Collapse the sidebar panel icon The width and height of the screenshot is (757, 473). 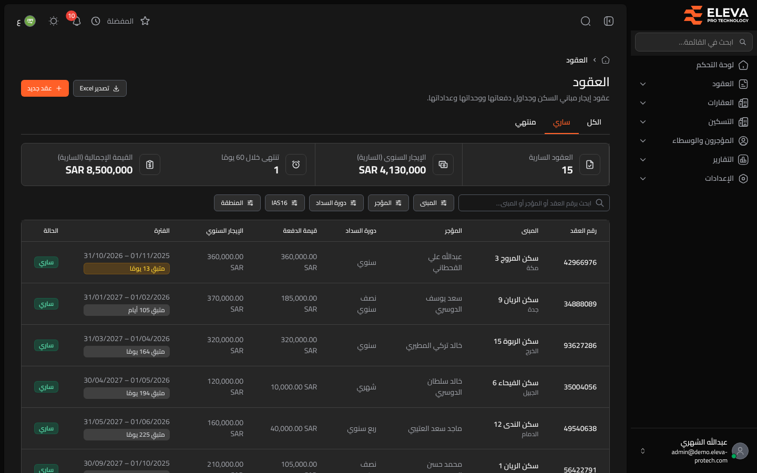click(609, 21)
